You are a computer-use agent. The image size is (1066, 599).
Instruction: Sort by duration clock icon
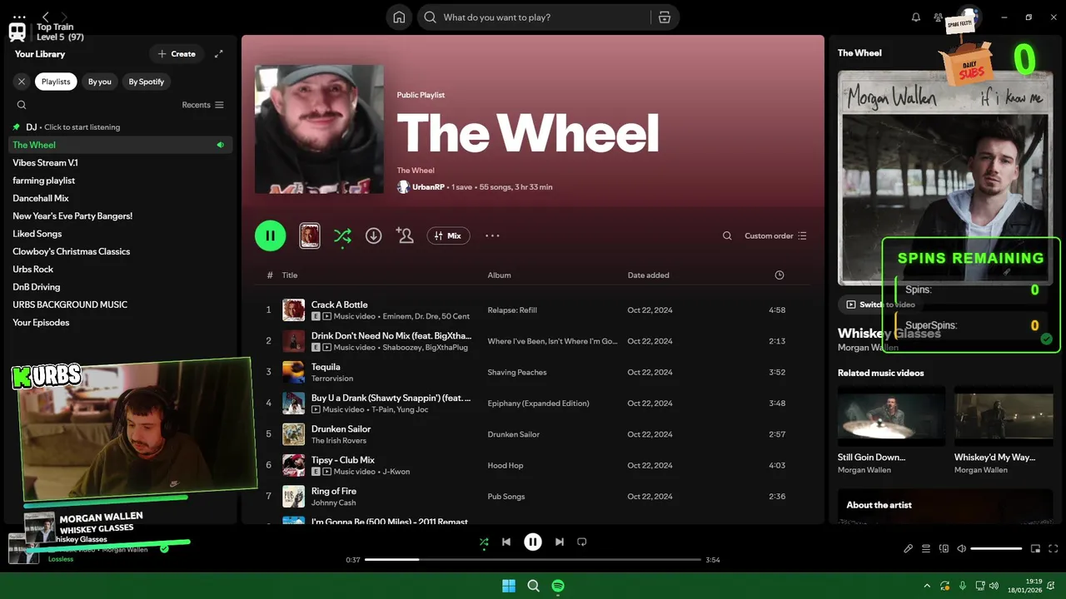[x=780, y=275]
